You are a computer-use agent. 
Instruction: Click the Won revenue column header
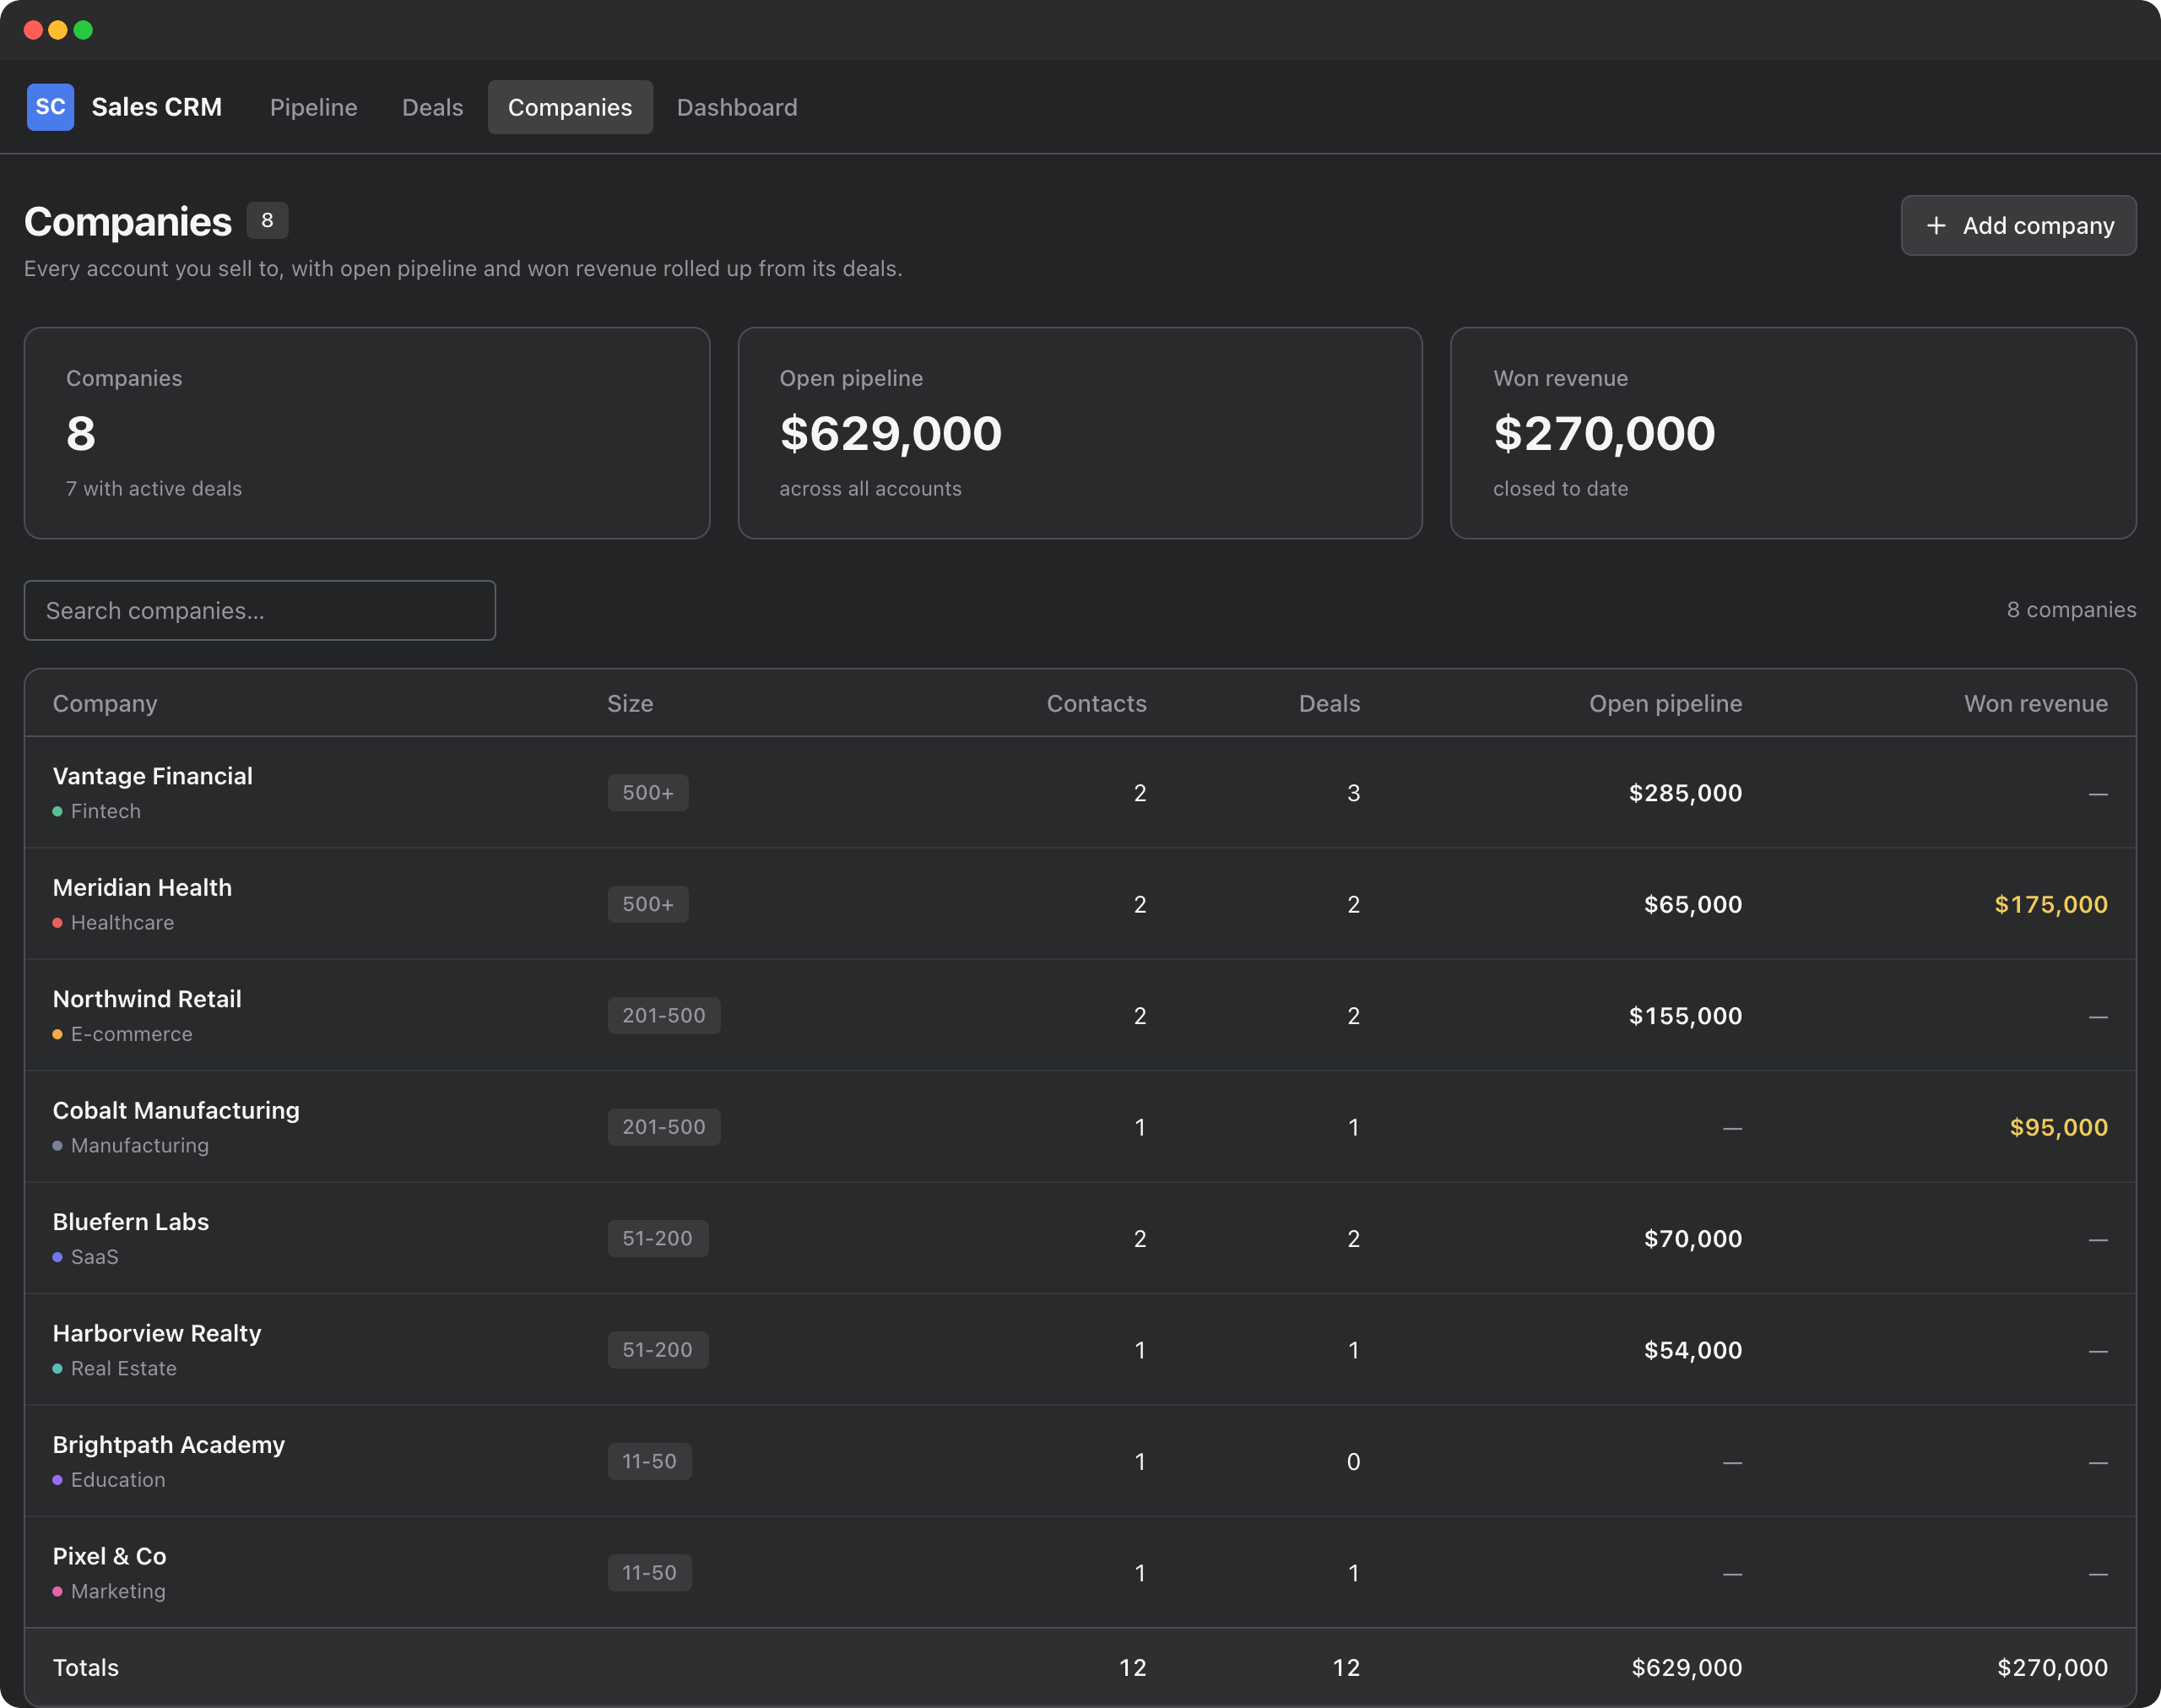click(x=2036, y=704)
